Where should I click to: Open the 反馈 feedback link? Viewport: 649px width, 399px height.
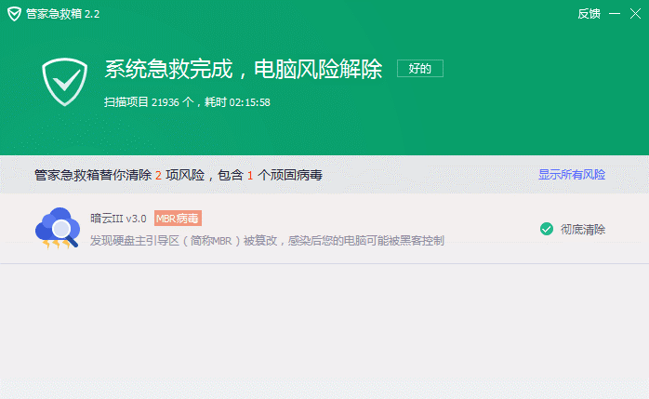coord(589,14)
